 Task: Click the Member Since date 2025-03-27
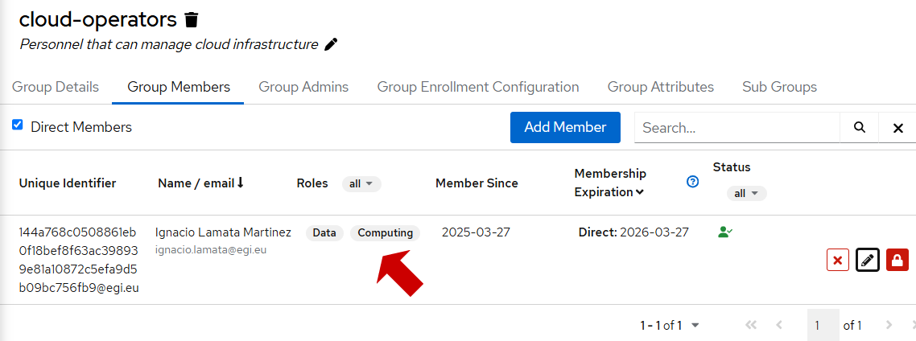pos(476,232)
